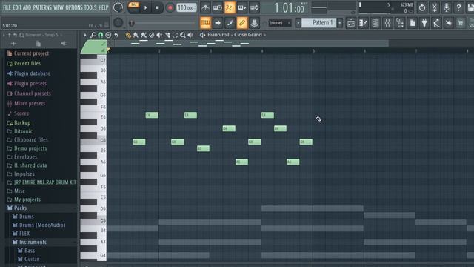Arm recording with the record button
474x267 pixels.
coord(170,8)
